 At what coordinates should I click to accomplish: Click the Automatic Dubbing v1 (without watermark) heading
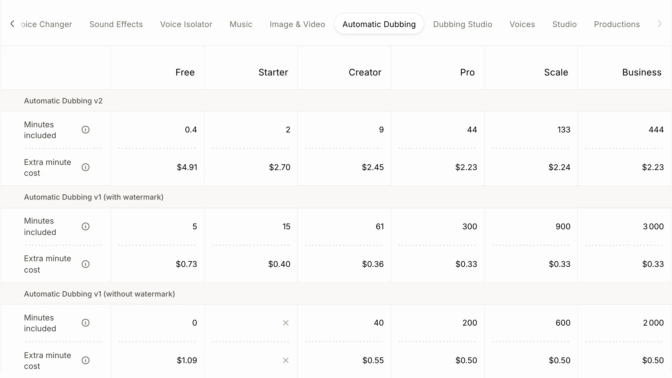(100, 294)
